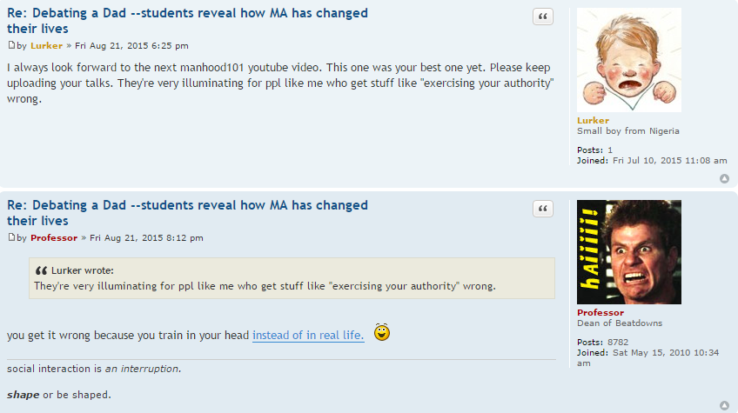Click the post icon beside Professor's byline

pyautogui.click(x=11, y=237)
